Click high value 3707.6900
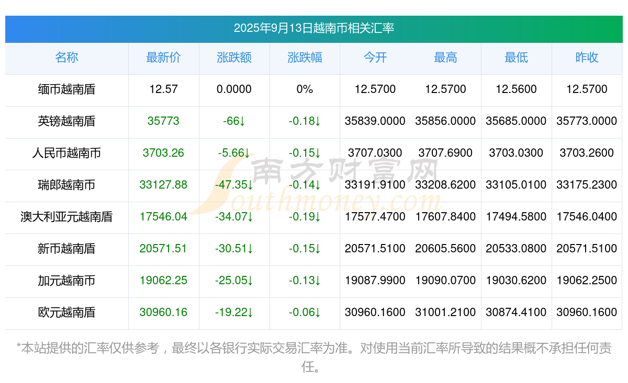This screenshot has width=628, height=383. point(445,153)
